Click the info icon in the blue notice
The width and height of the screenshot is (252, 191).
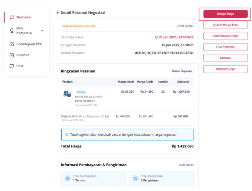point(66,135)
